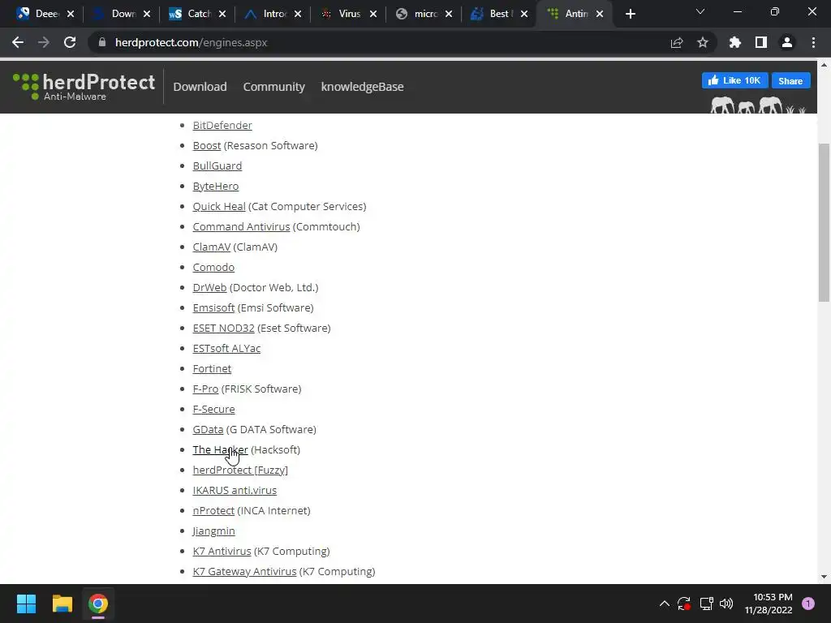Go back to the previous page
This screenshot has height=623, width=831.
(18, 42)
